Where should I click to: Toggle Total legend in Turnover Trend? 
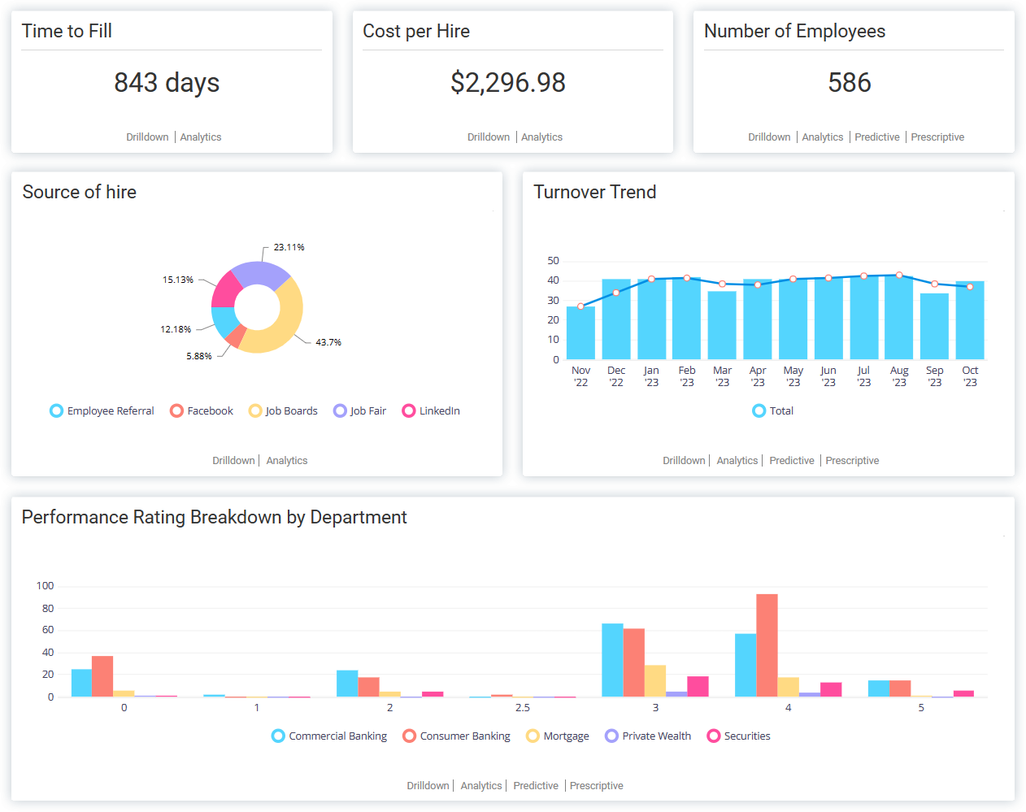coord(773,411)
